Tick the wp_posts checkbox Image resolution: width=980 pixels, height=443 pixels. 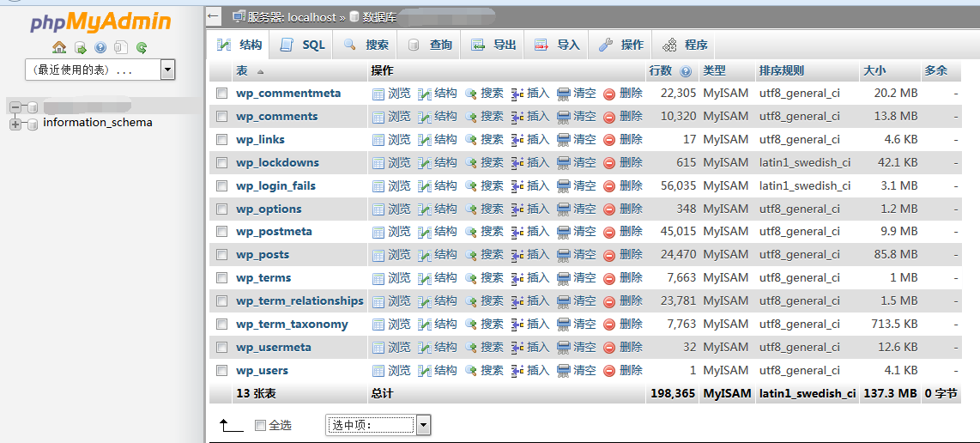(221, 255)
